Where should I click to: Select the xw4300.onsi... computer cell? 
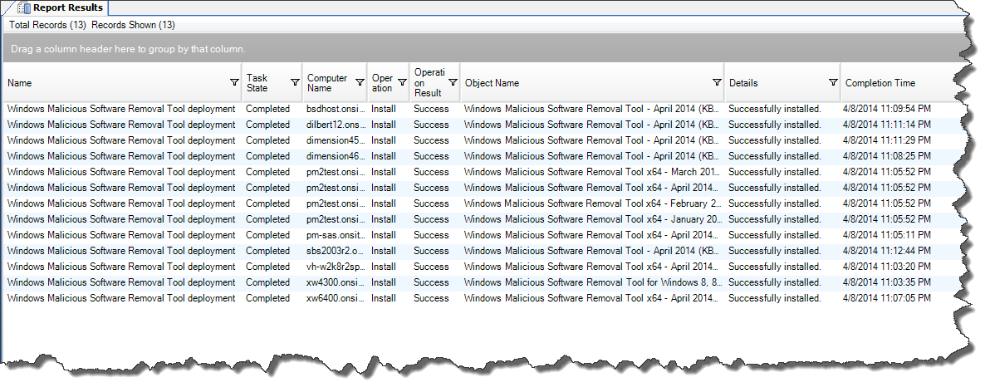coord(336,282)
